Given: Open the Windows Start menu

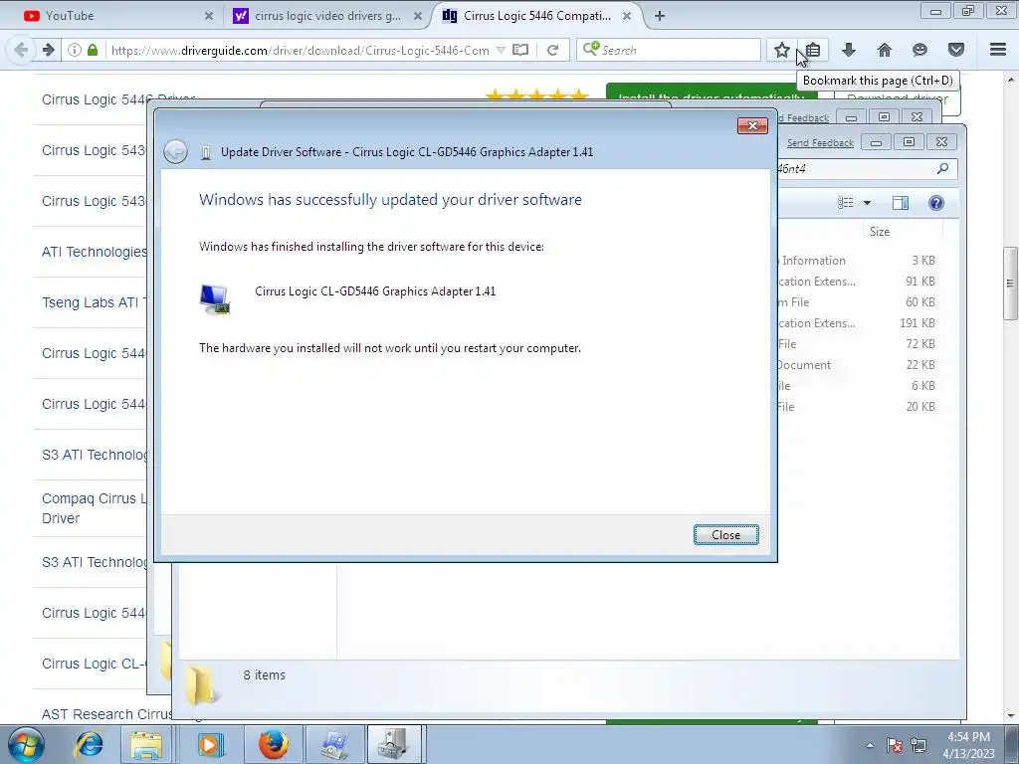Looking at the screenshot, I should [26, 744].
